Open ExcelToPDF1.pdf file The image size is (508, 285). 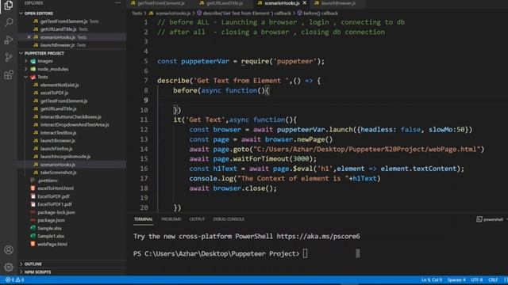click(x=55, y=204)
